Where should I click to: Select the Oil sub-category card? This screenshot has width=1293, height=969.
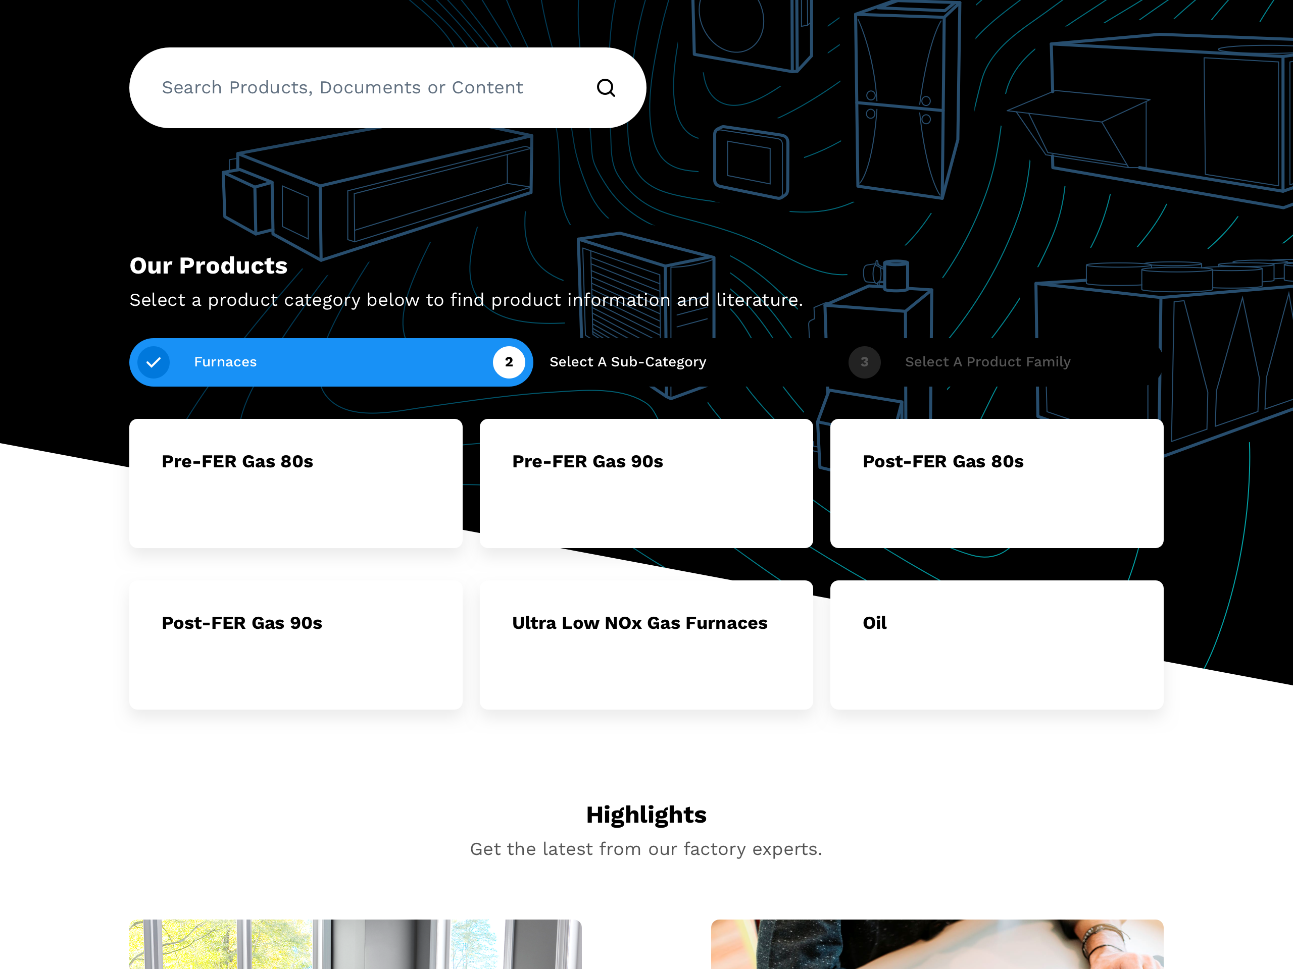(996, 644)
